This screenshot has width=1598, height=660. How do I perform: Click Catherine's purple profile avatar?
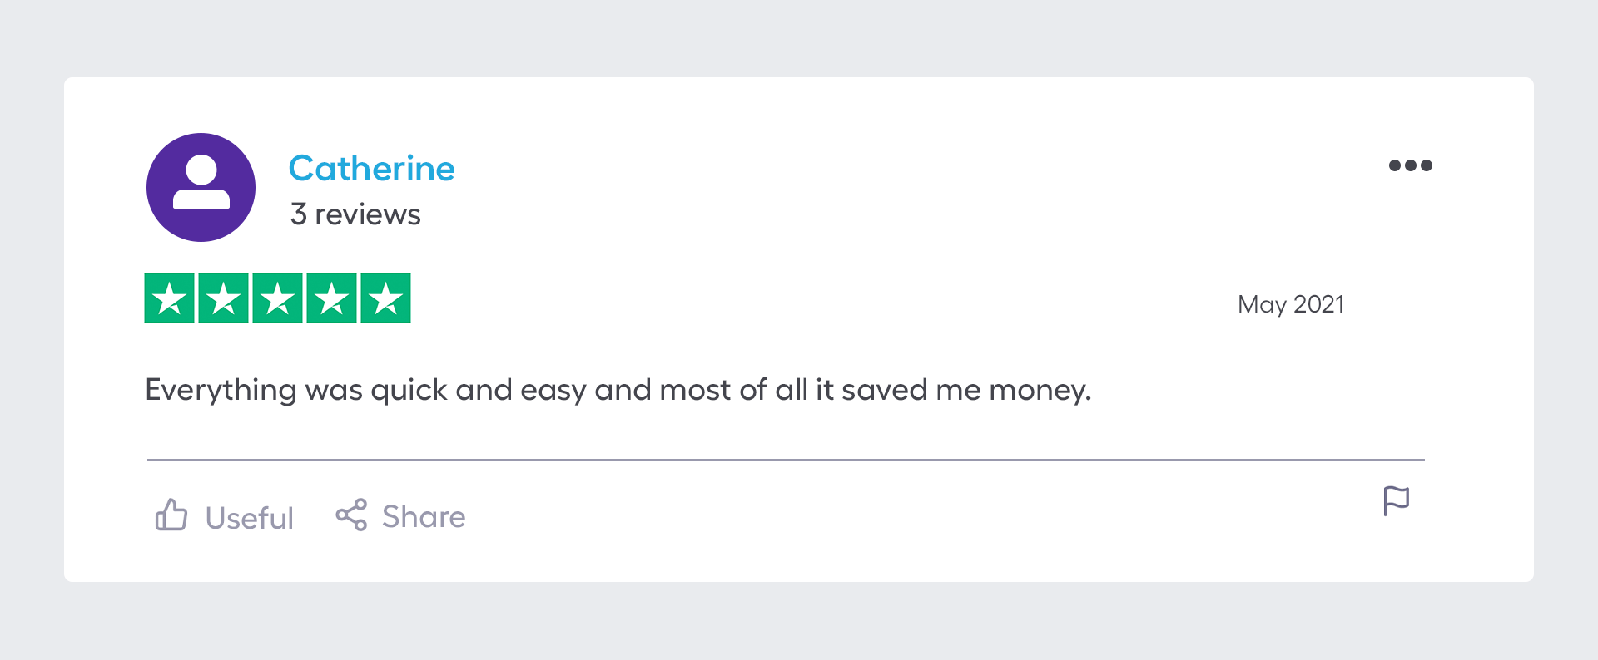(x=201, y=187)
